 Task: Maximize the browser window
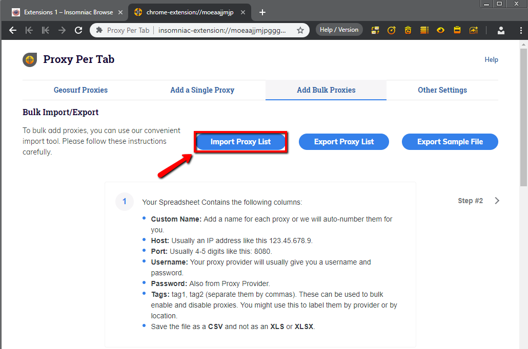point(499,4)
